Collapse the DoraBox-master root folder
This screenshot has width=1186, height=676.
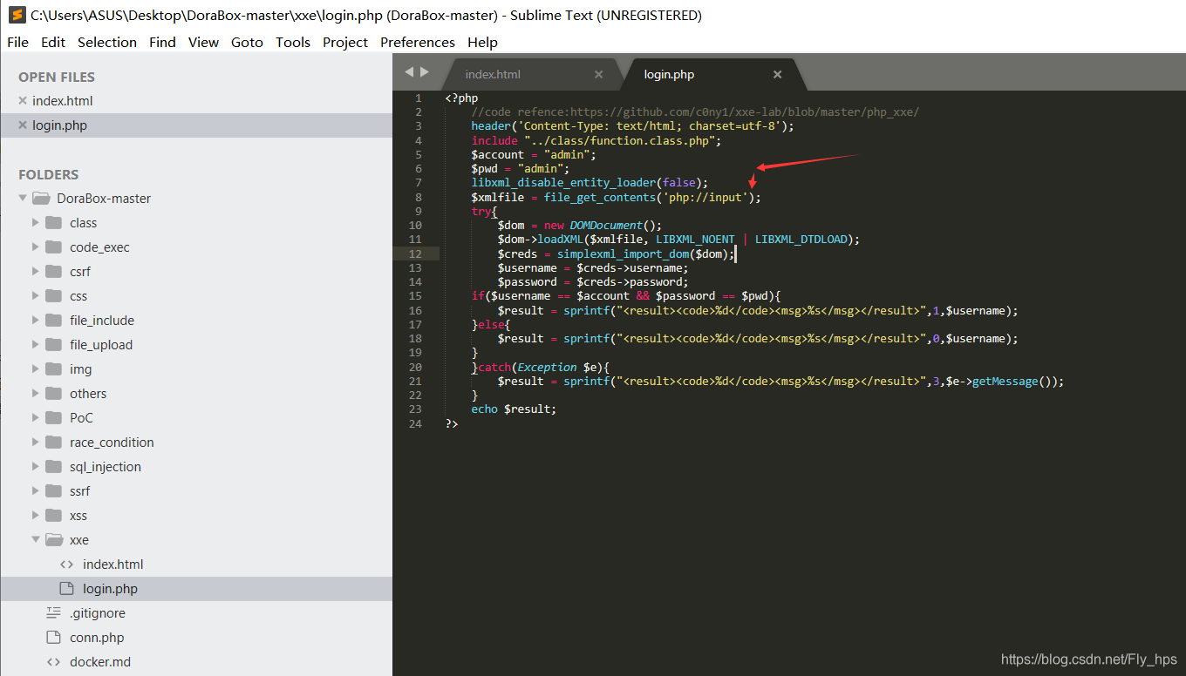(23, 199)
